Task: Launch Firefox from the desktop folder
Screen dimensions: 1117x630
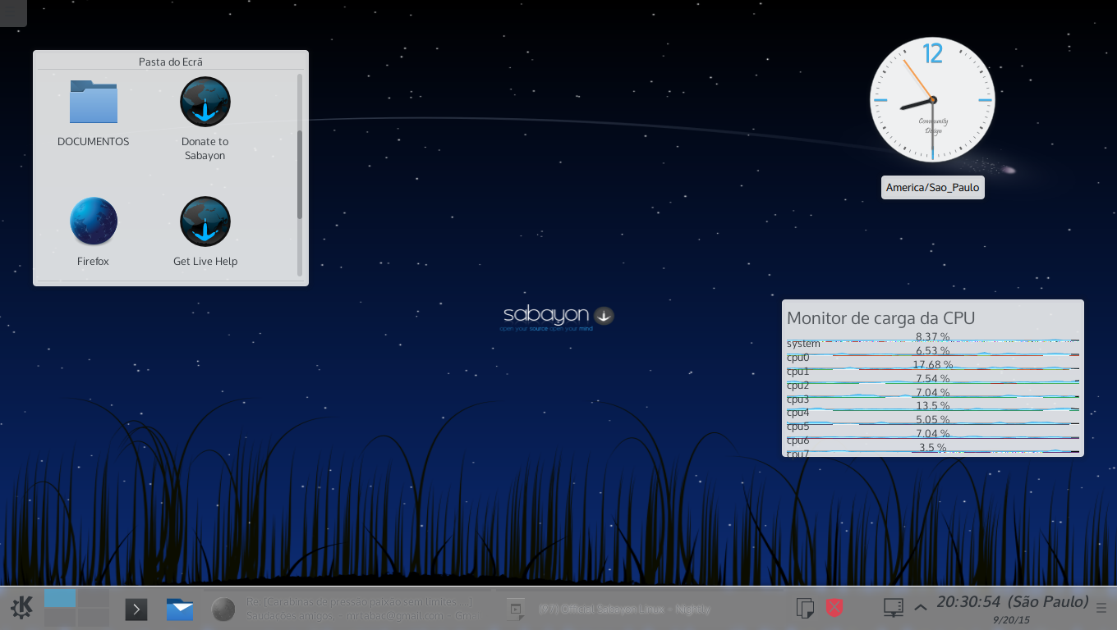Action: (93, 232)
